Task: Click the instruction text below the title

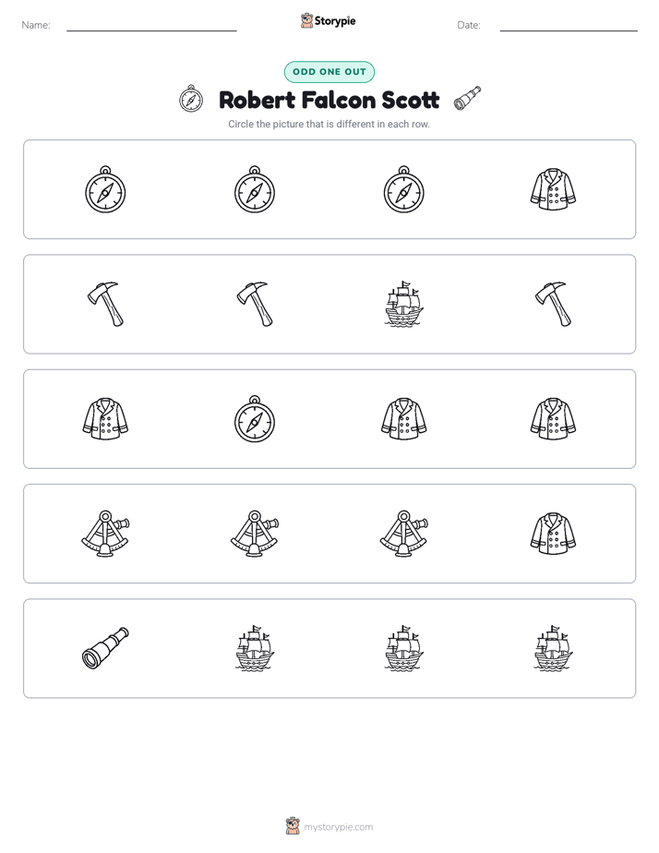Action: pyautogui.click(x=329, y=124)
